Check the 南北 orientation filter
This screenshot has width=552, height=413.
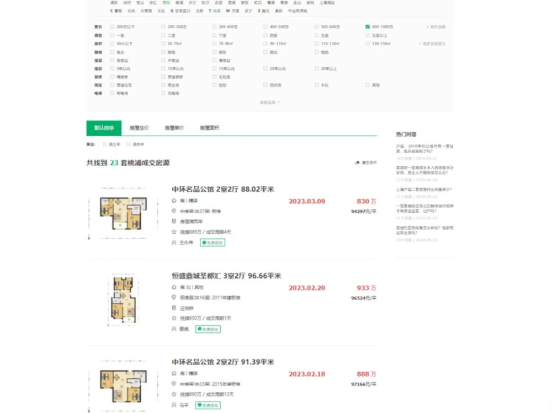(x=112, y=52)
